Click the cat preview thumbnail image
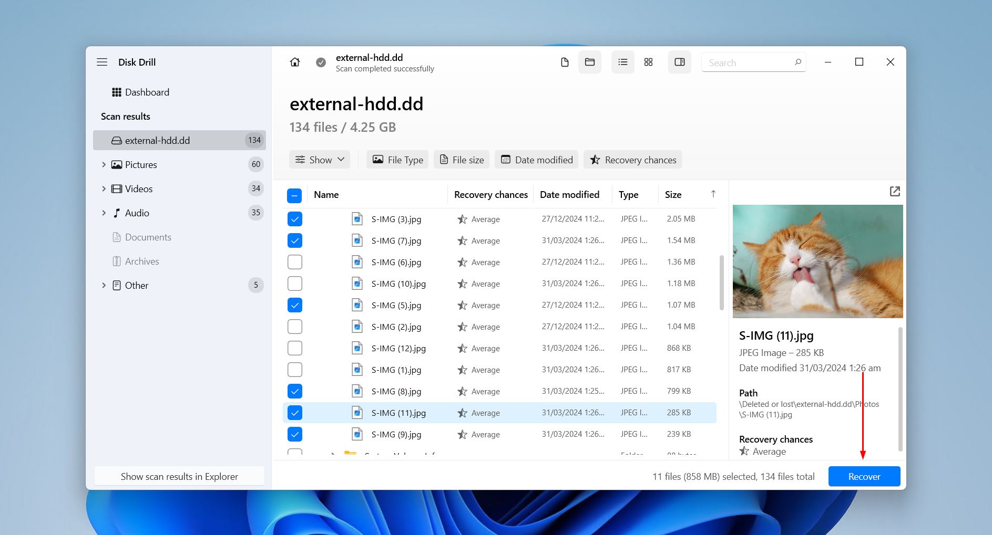The height and width of the screenshot is (535, 992). [817, 261]
